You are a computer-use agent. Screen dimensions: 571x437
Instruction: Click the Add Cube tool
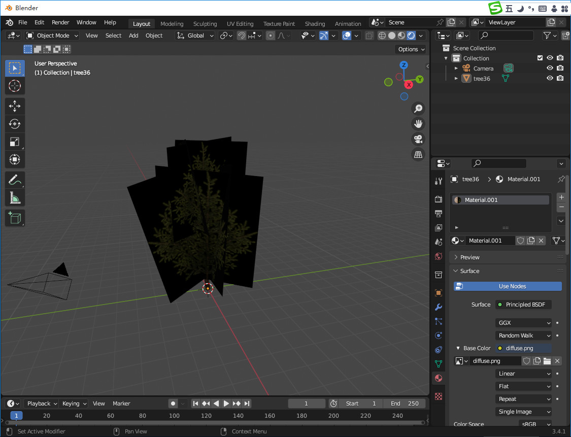pos(15,218)
